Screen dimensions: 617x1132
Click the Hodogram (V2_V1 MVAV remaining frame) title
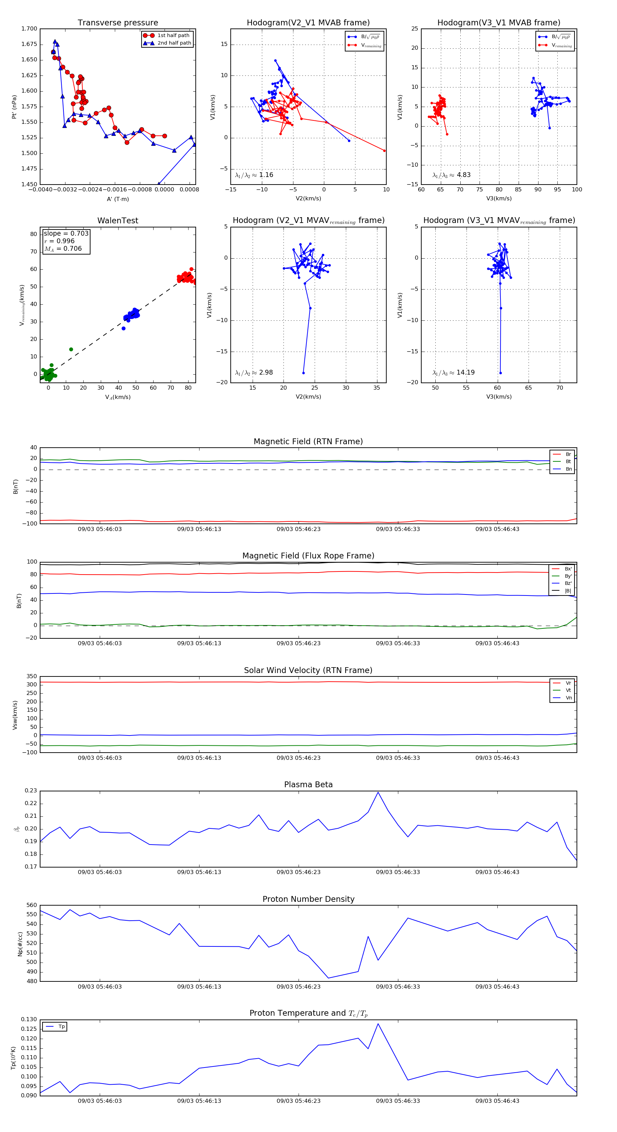coord(308,221)
